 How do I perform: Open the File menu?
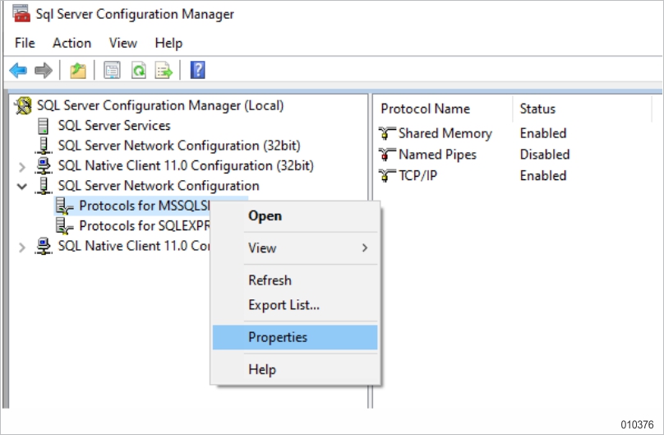[25, 44]
